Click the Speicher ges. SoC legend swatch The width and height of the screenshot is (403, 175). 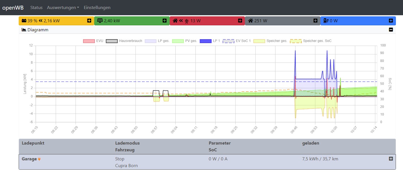point(296,41)
